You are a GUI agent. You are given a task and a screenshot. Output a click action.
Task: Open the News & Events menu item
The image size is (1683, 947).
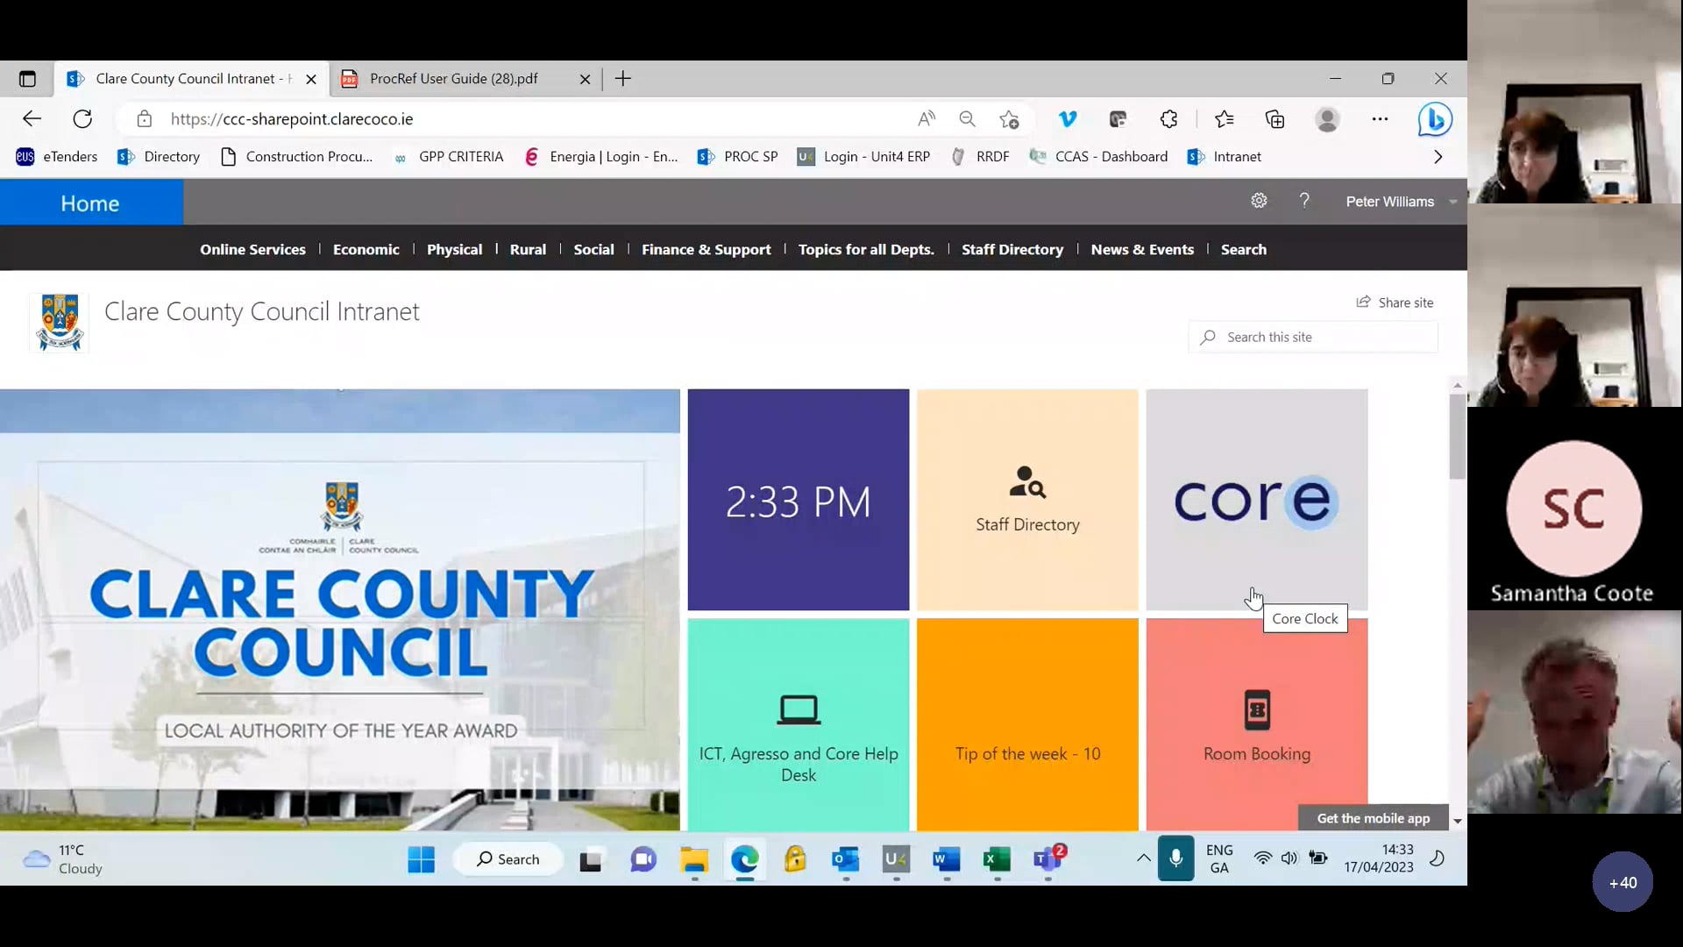(x=1141, y=250)
